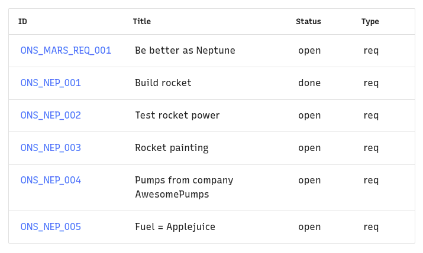Open the ONS_NEP_005 link
The width and height of the screenshot is (423, 253).
[50, 227]
